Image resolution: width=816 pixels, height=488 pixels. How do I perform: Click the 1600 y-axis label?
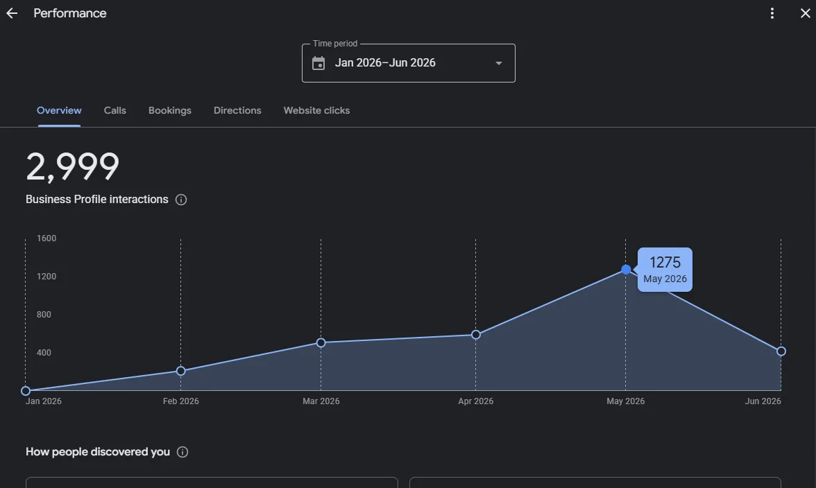[x=46, y=238]
